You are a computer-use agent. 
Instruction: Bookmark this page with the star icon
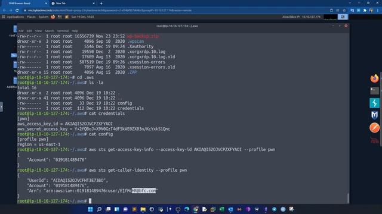(344, 11)
